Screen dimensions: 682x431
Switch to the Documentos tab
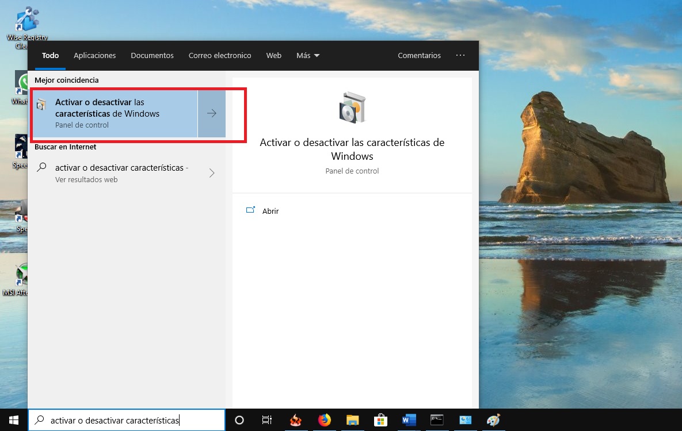pos(152,56)
